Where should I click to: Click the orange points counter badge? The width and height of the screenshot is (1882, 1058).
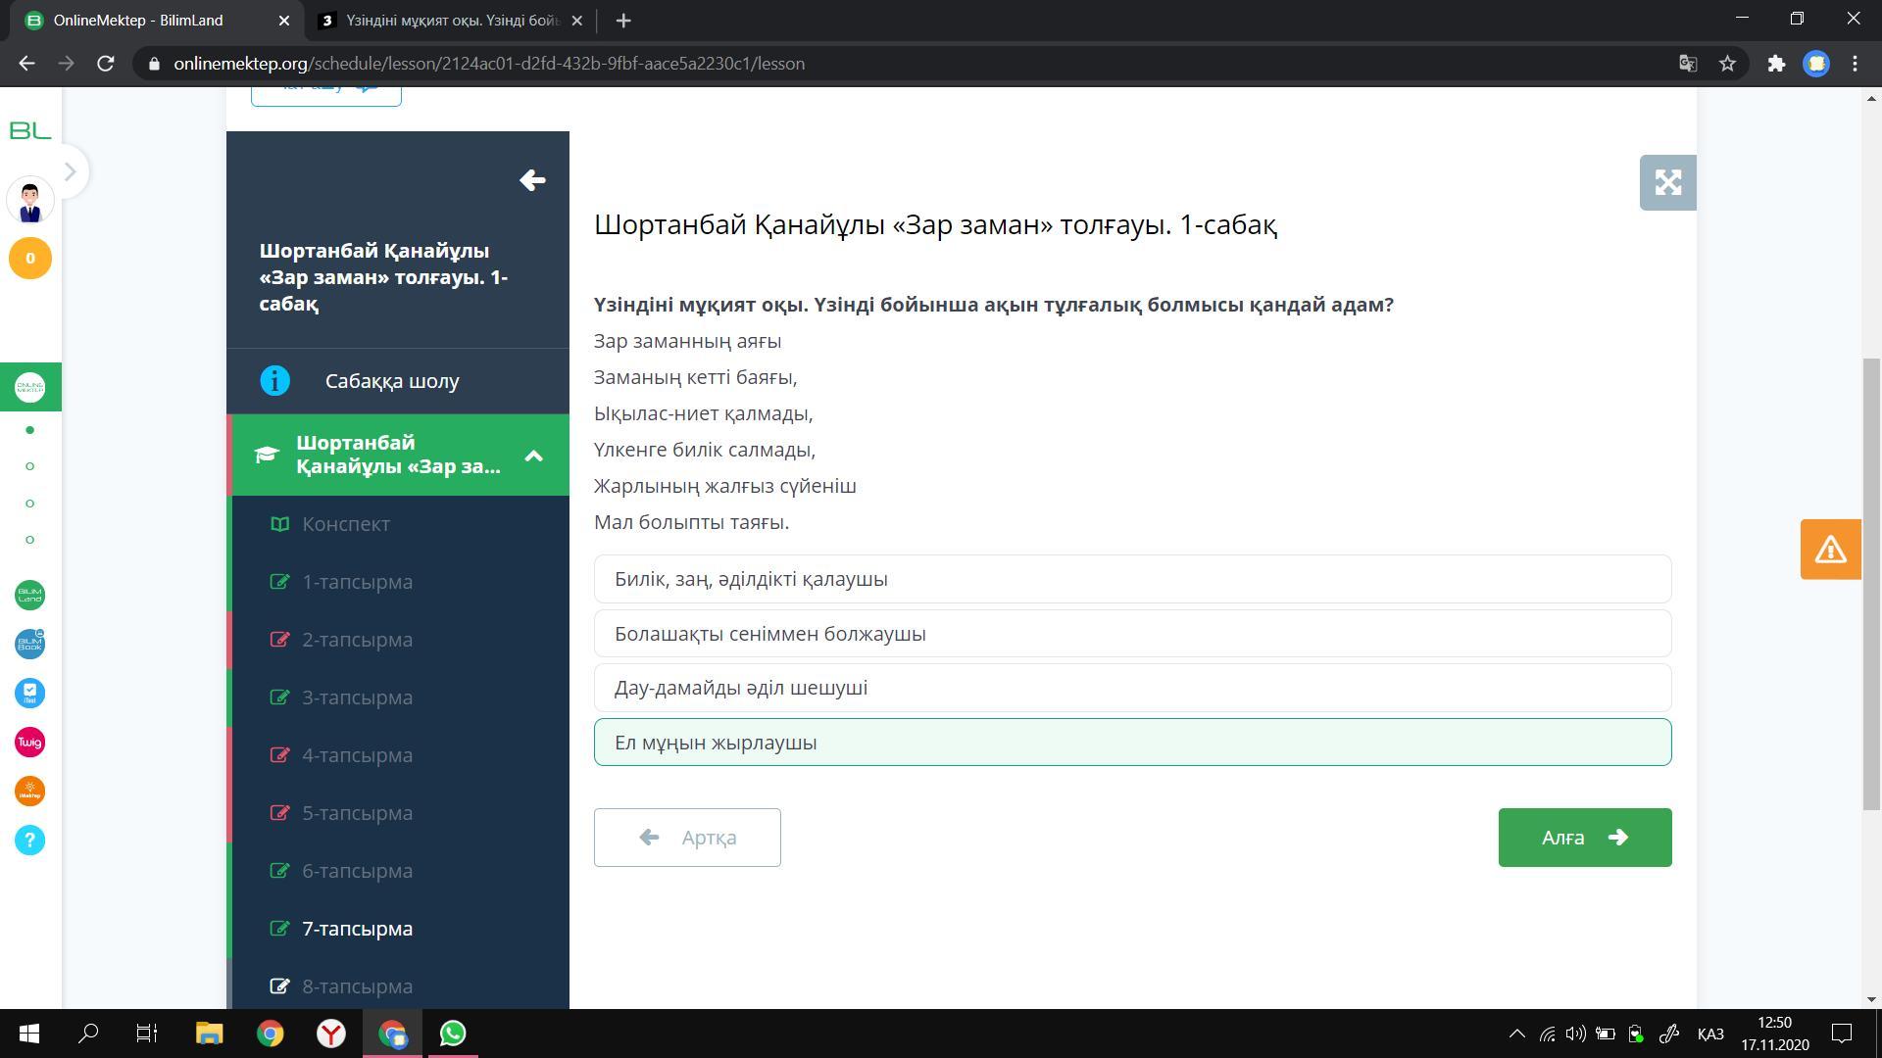[x=29, y=259]
